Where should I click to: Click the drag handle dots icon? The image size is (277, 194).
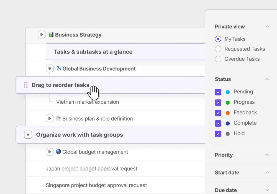pos(26,85)
